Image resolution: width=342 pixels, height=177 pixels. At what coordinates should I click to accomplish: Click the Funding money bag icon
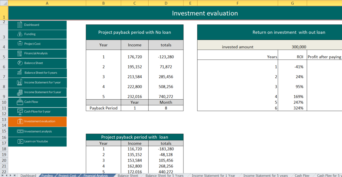(20, 34)
